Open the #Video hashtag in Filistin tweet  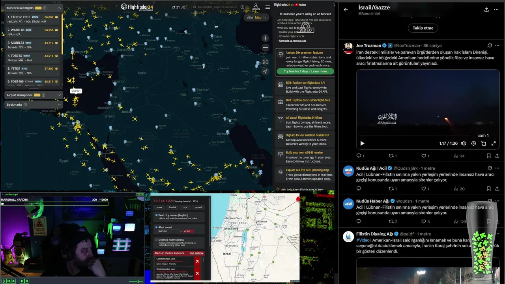click(363, 240)
